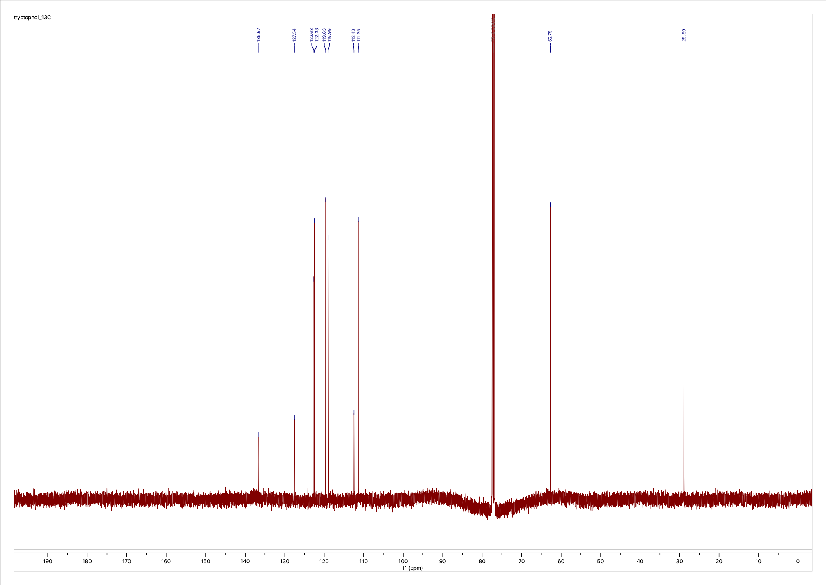Screen dimensions: 826x585
Task: Click the tryptophol_13C spectrum title
Action: (x=32, y=18)
